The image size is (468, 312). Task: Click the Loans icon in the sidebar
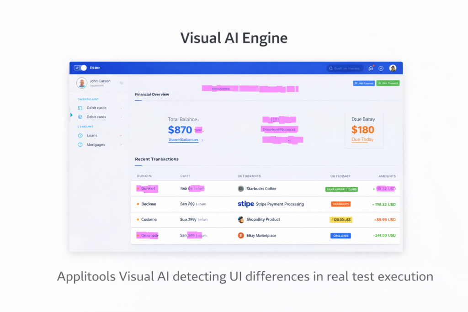[80, 135]
